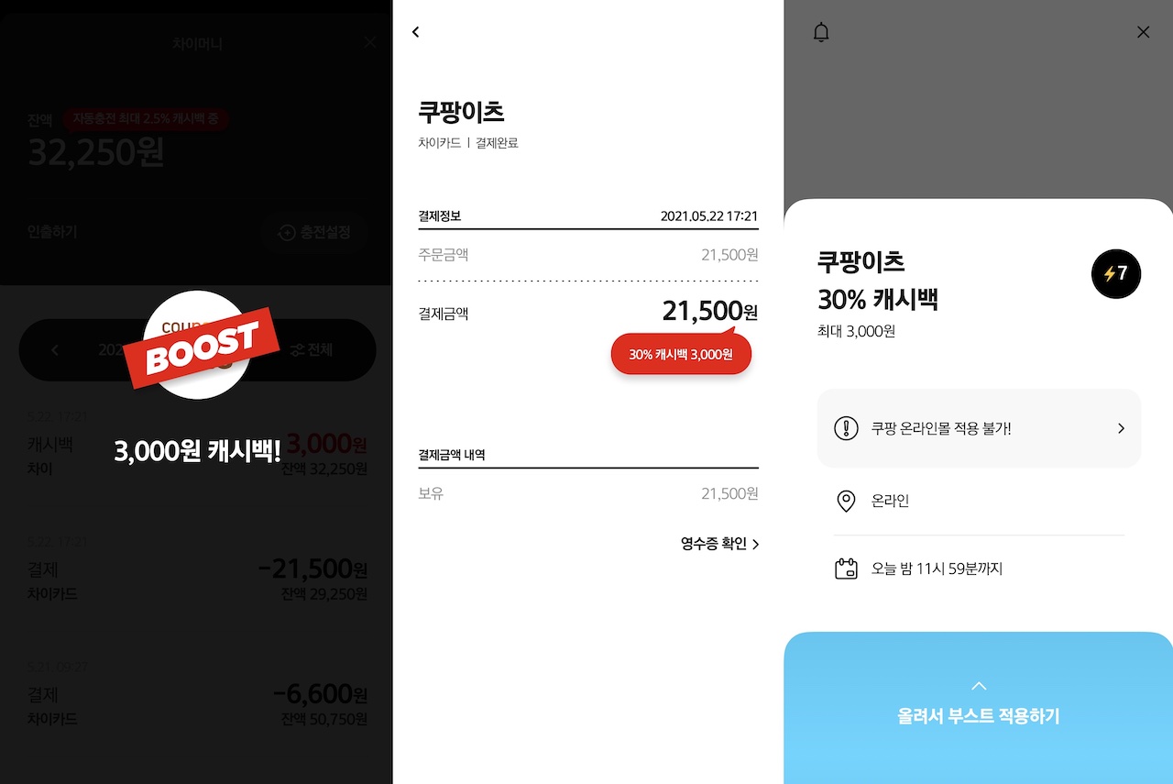Open the -21,500원 결제 transaction
This screenshot has width=1173, height=784.
click(x=197, y=580)
